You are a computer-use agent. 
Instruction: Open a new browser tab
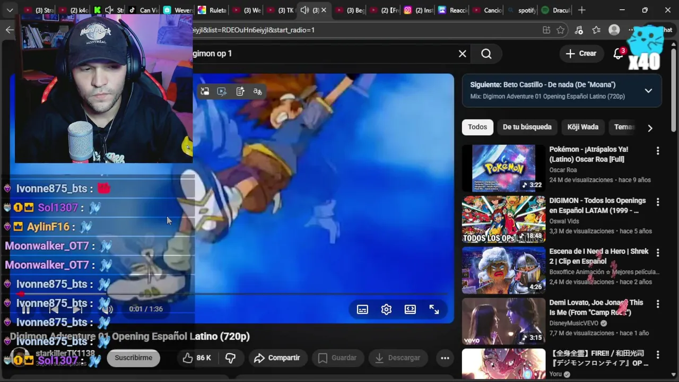[x=582, y=10]
